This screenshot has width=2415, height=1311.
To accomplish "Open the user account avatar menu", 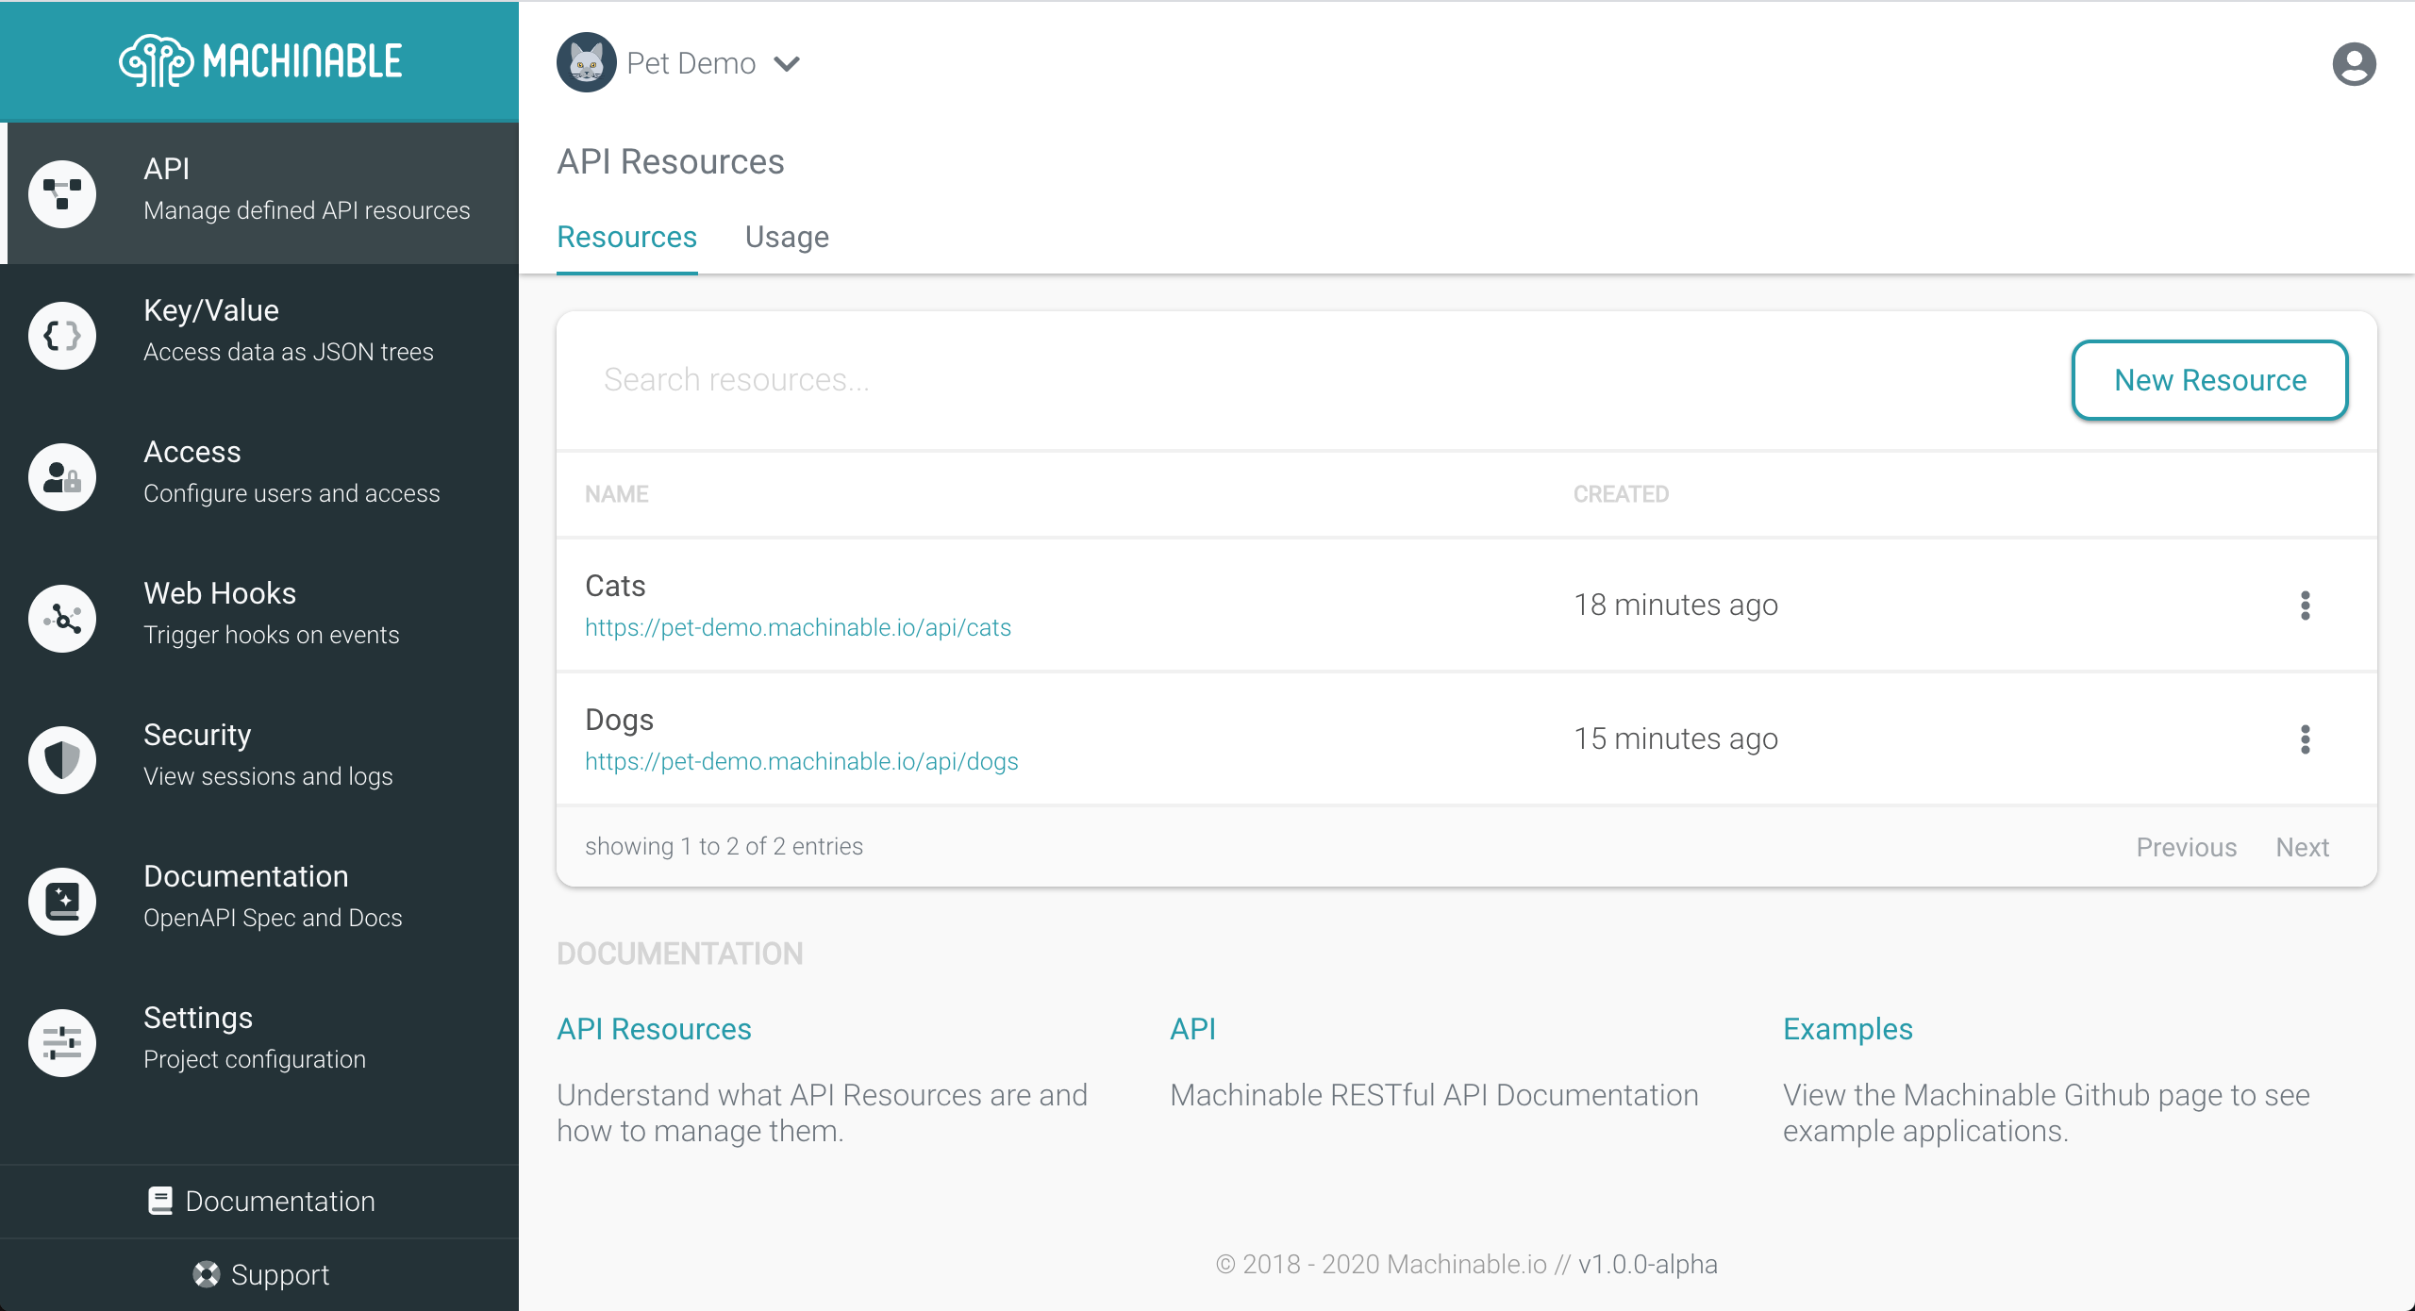I will (x=2355, y=62).
